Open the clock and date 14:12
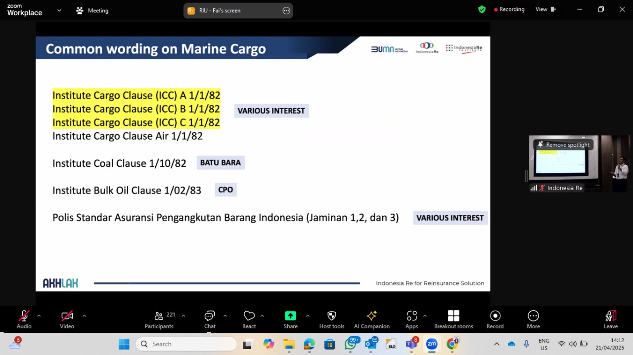 [x=610, y=344]
